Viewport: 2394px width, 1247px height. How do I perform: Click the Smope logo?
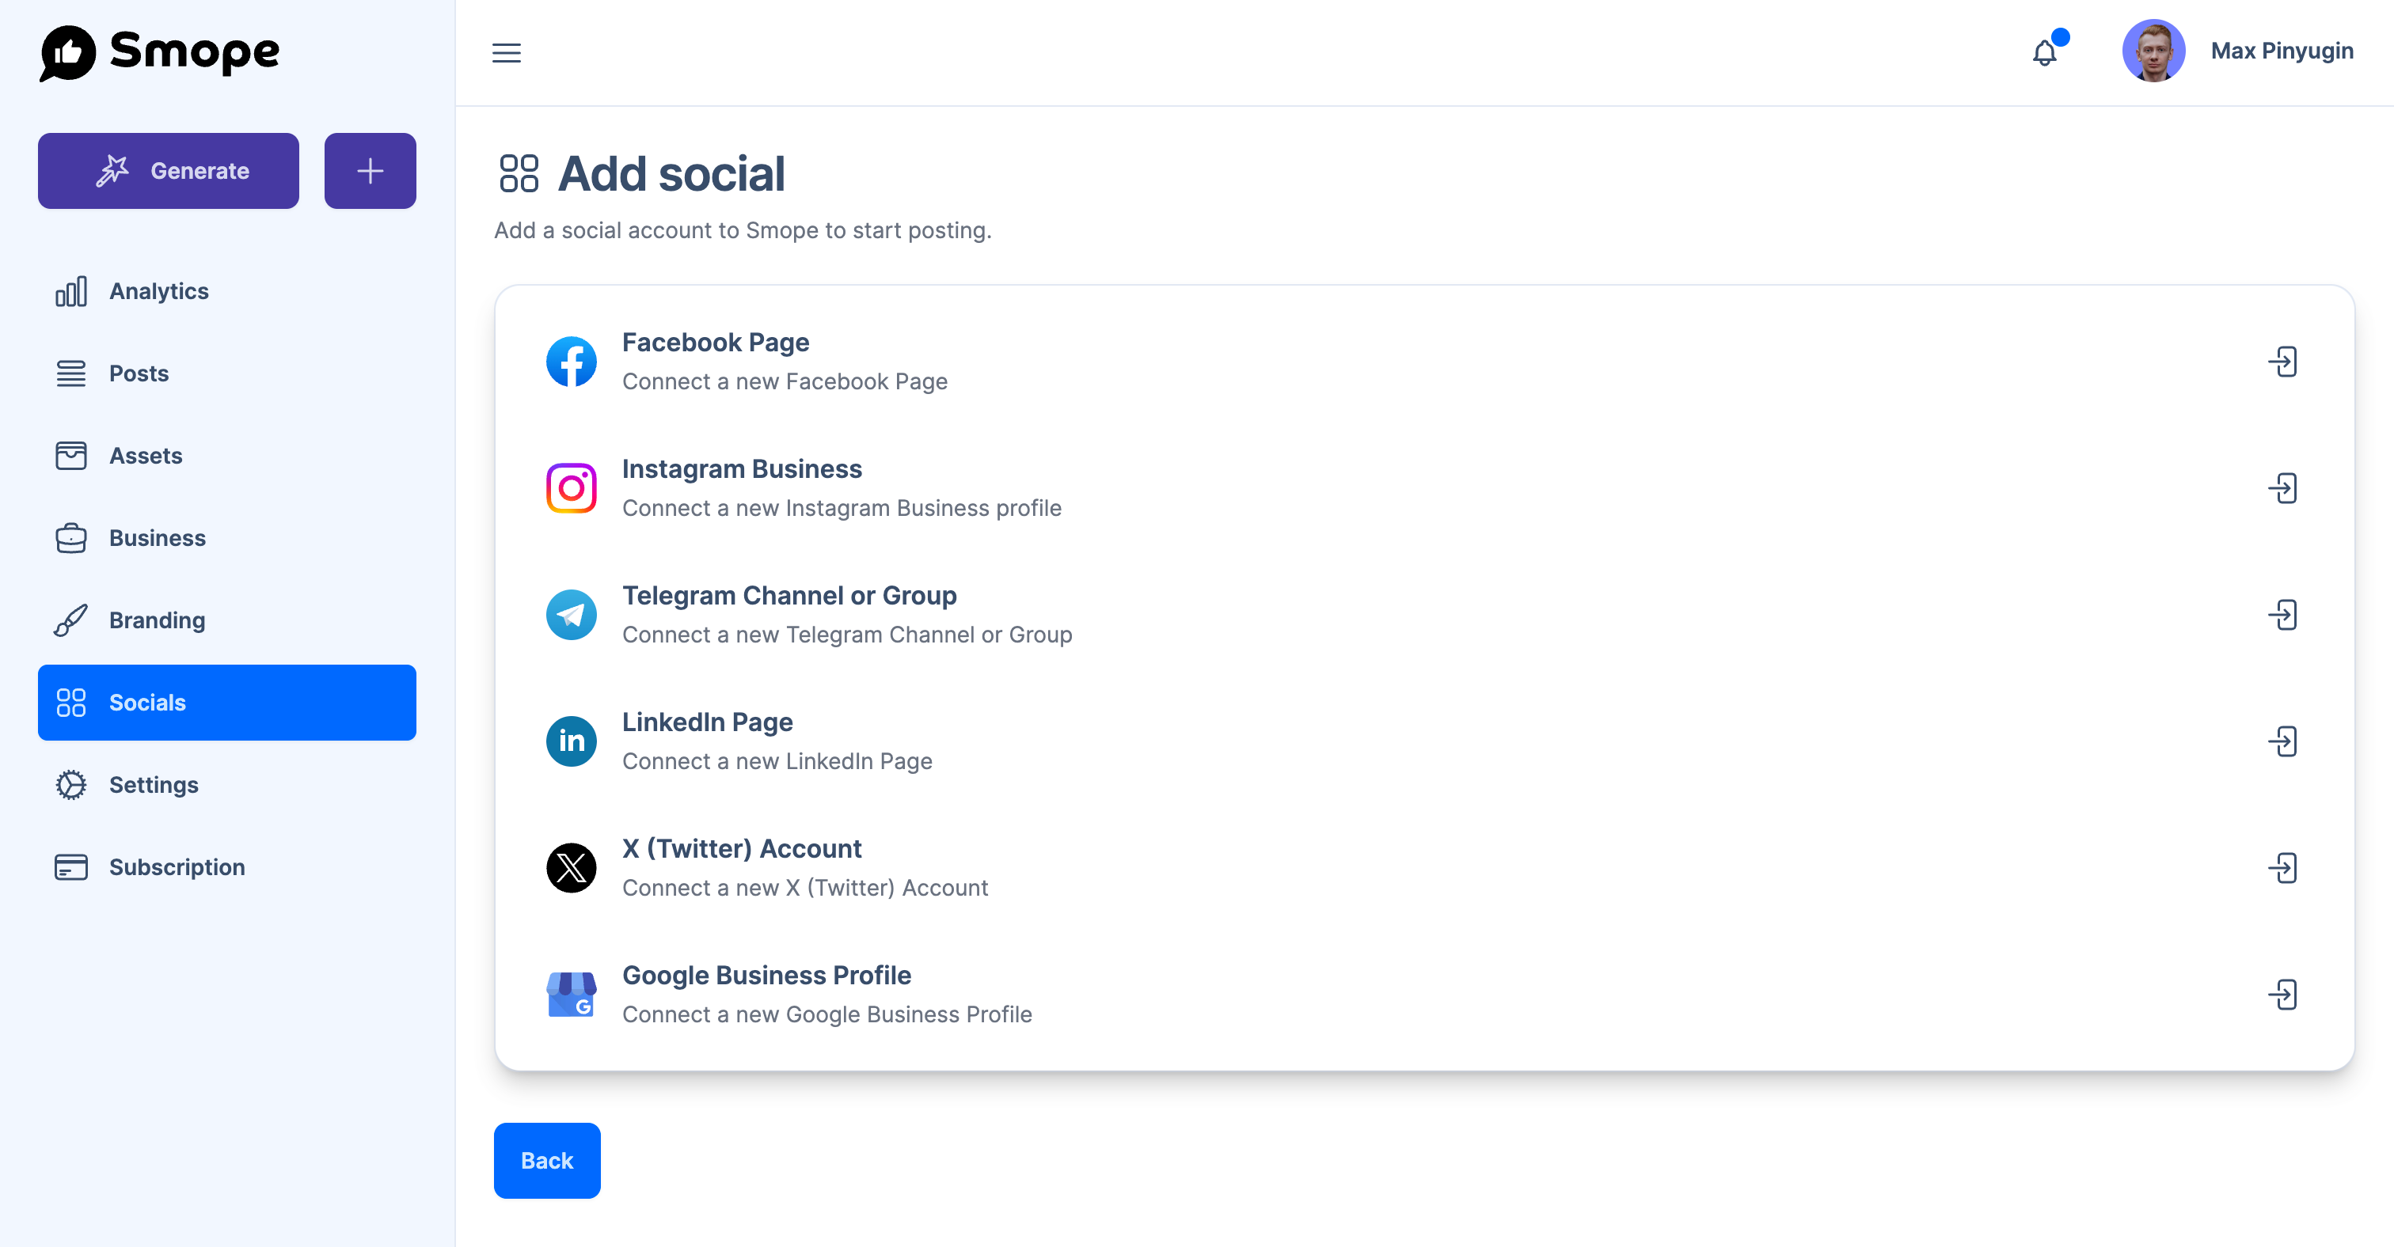(159, 52)
